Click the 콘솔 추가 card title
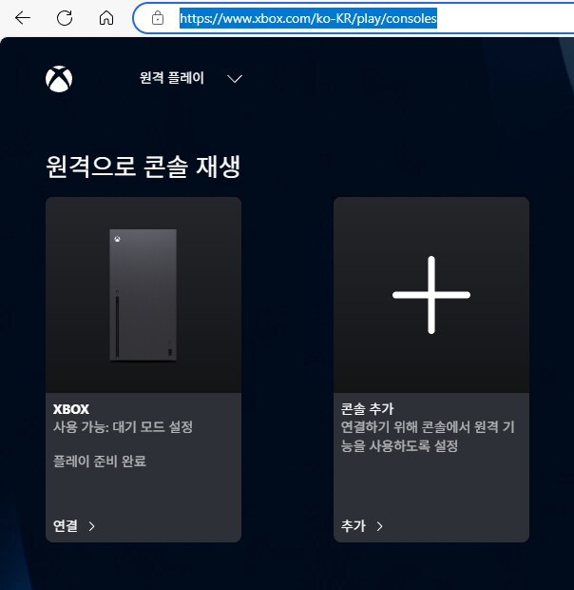This screenshot has width=574, height=590. (x=367, y=408)
